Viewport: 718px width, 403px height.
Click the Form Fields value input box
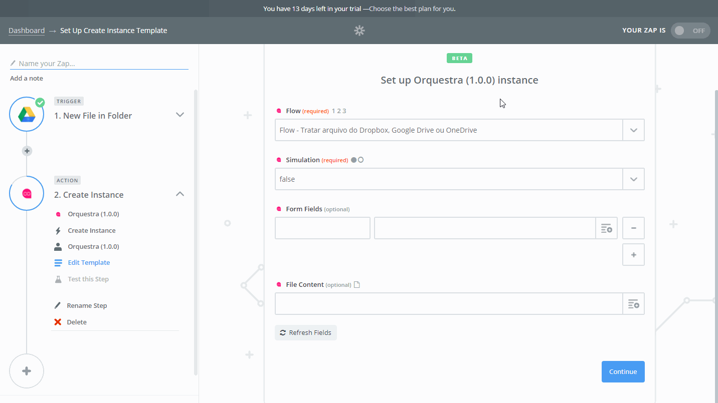485,228
